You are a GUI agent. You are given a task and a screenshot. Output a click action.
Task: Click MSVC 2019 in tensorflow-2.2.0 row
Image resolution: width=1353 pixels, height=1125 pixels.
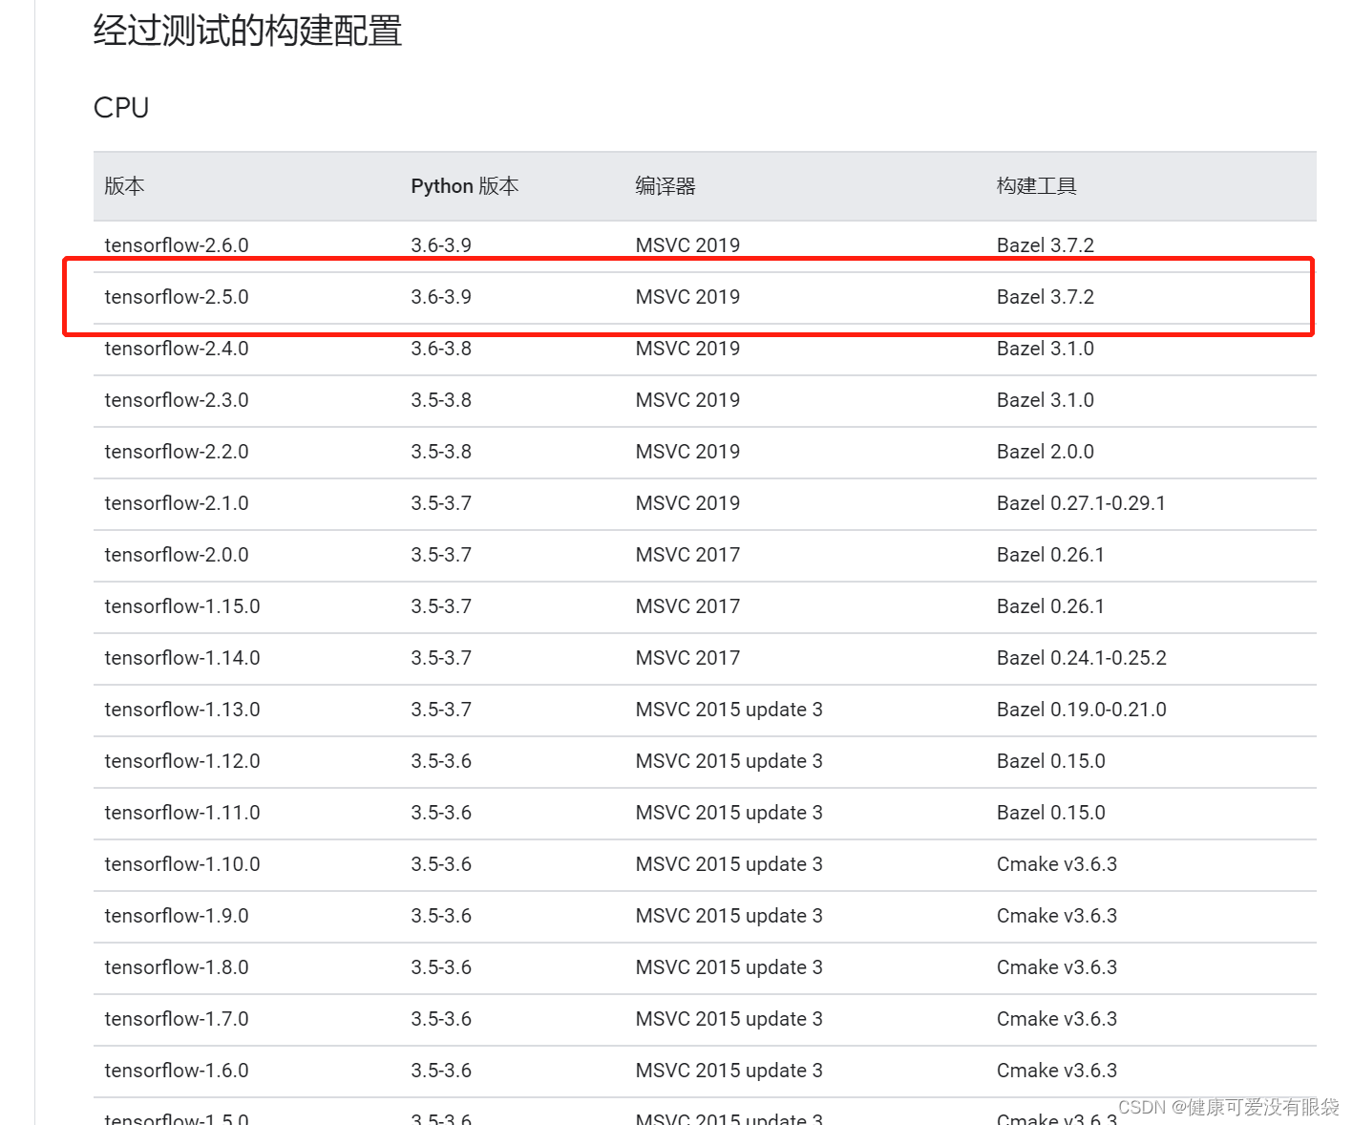pos(687,452)
